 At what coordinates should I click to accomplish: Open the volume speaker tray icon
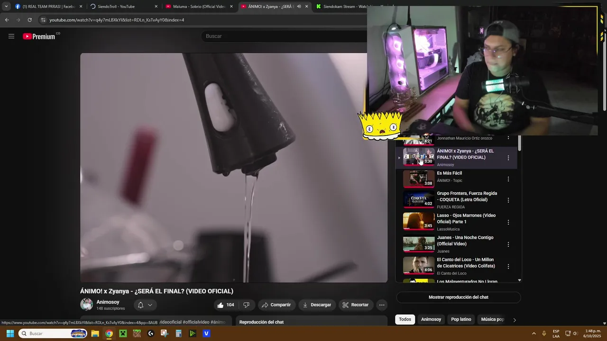[x=575, y=333]
